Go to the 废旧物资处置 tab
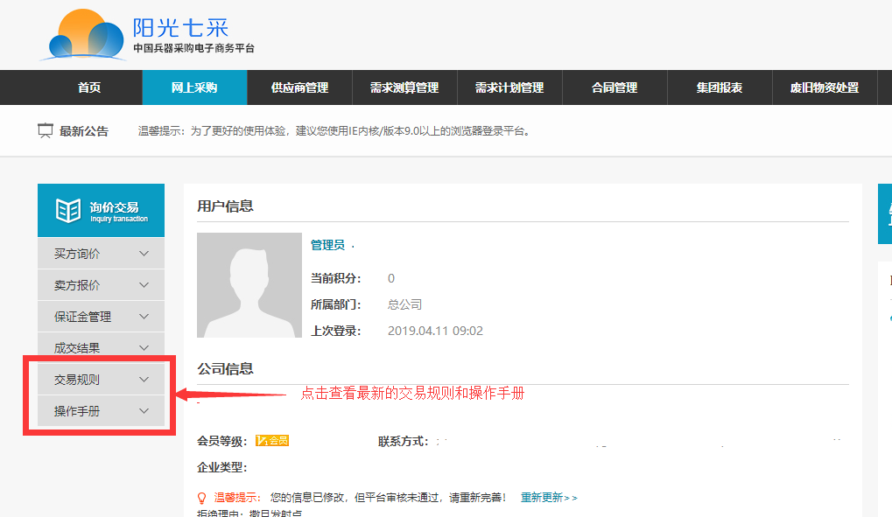This screenshot has height=517, width=892. (x=825, y=87)
